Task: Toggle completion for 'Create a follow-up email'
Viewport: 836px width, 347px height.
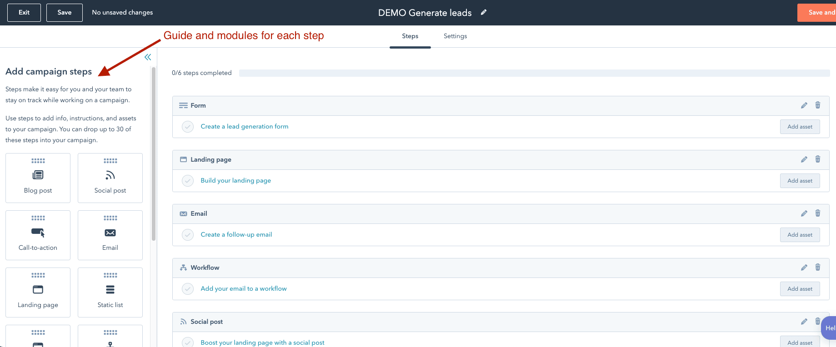Action: tap(188, 235)
